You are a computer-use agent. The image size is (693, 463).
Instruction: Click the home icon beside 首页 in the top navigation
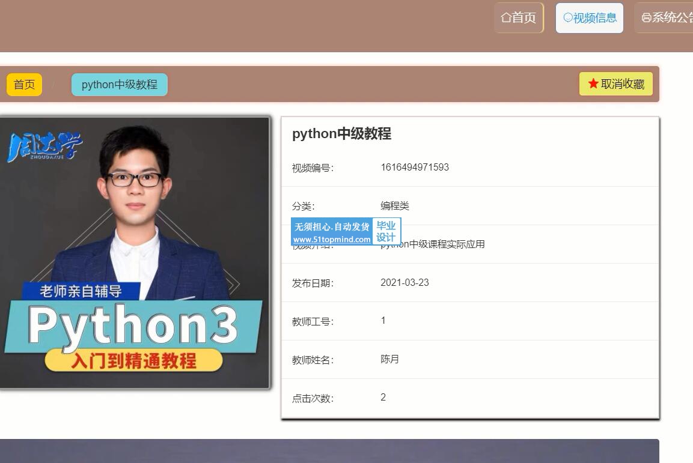[x=506, y=17]
